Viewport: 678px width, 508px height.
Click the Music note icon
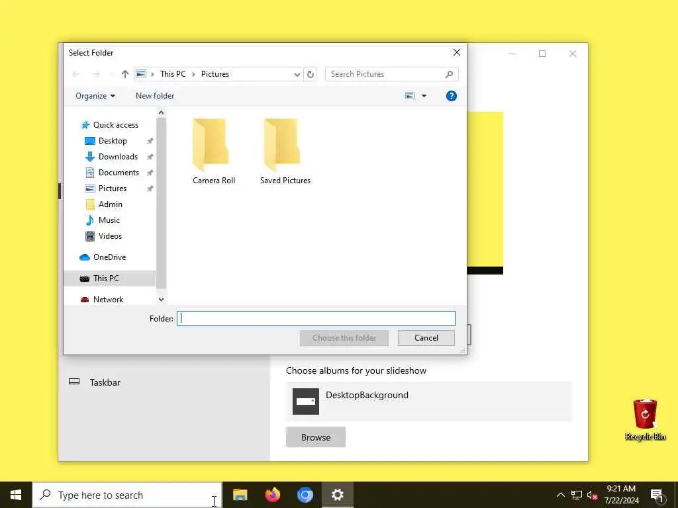(x=90, y=220)
